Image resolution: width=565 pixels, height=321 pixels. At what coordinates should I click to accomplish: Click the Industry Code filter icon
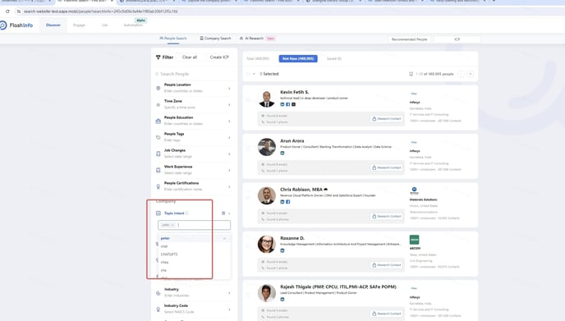tap(158, 310)
